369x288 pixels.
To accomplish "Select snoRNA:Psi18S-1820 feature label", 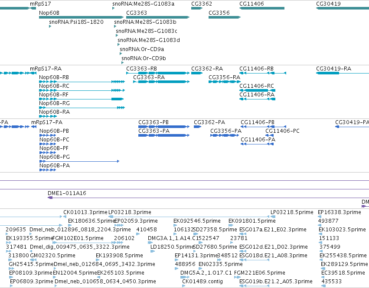I will coord(76,22).
